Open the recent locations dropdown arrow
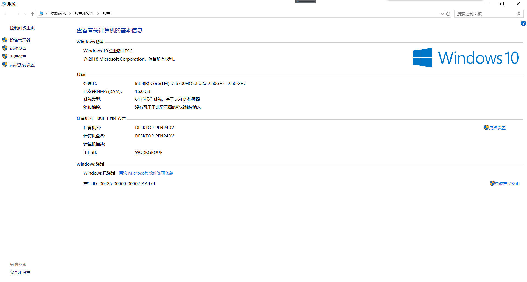This screenshot has width=527, height=282. point(25,14)
